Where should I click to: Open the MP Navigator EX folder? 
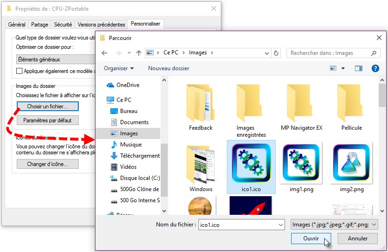[301, 104]
